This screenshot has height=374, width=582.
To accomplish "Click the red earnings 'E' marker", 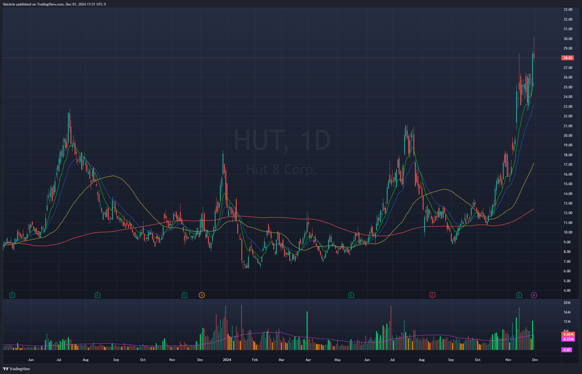I will coord(432,295).
